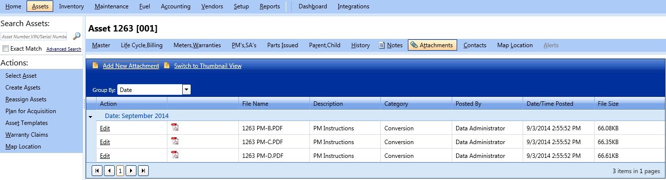Enable the Exact Match checkbox
666x180 pixels.
(x=5, y=49)
